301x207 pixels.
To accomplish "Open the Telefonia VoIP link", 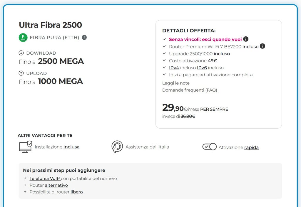I will pos(45,178).
